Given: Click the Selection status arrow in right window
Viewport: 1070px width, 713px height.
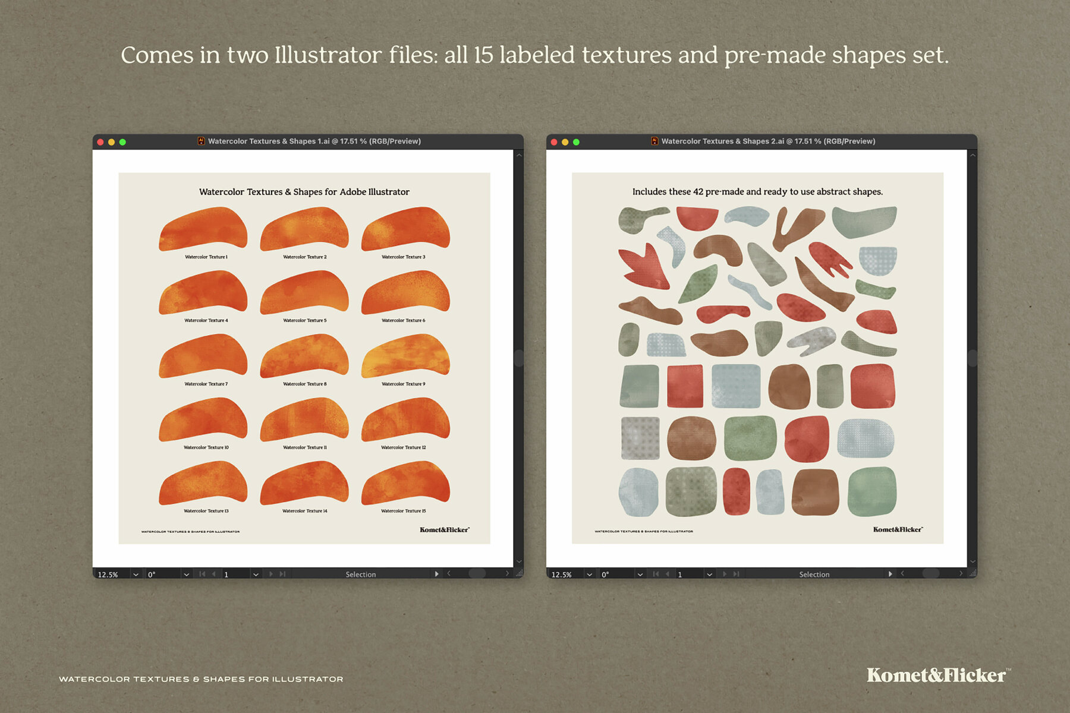Looking at the screenshot, I should (x=890, y=574).
